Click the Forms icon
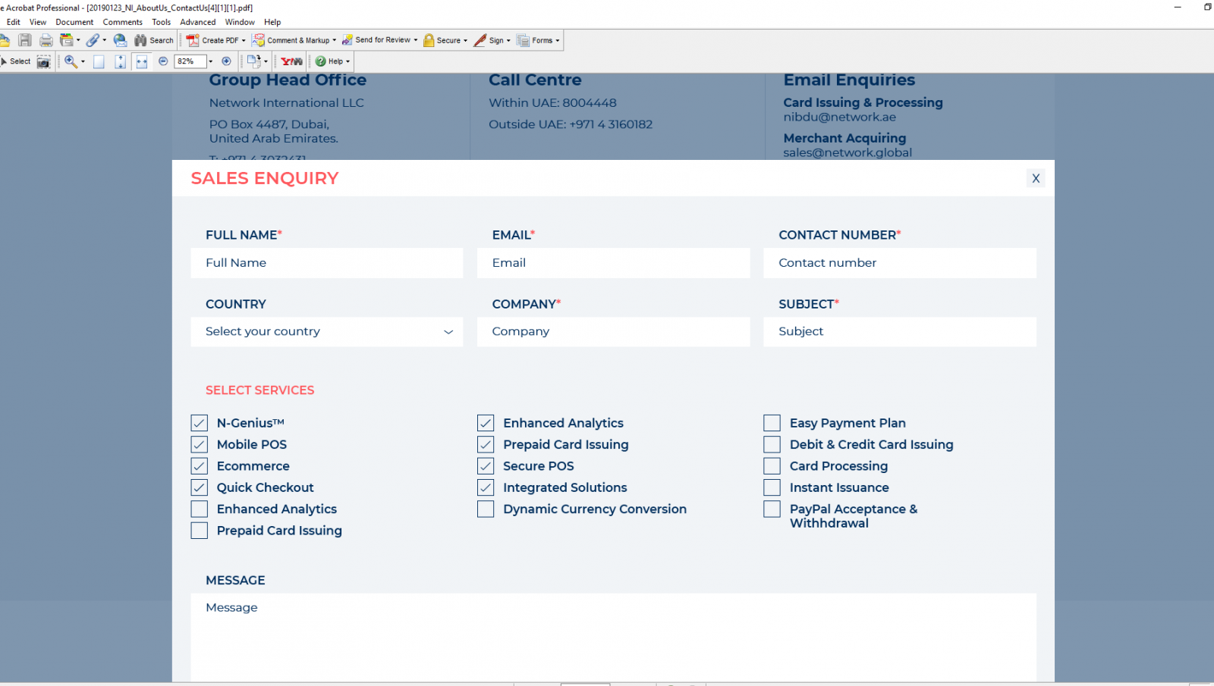Viewport: 1214px width, 686px height. (524, 40)
